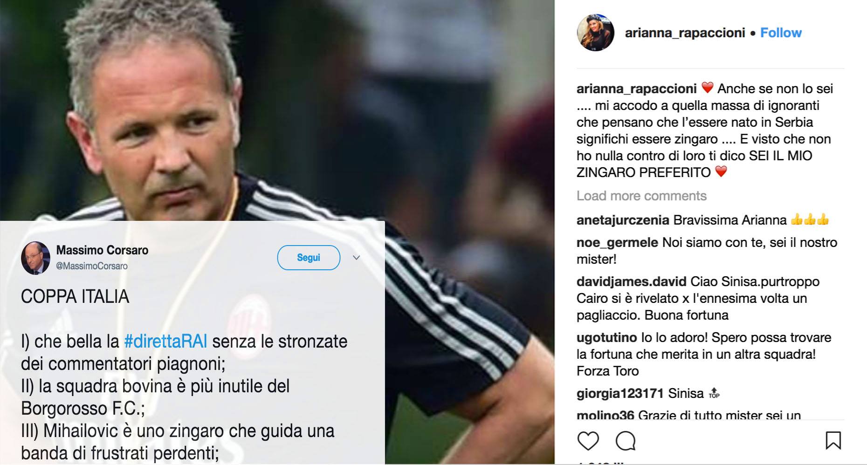
Task: Follow arianna_rapaccioni
Action: click(781, 33)
